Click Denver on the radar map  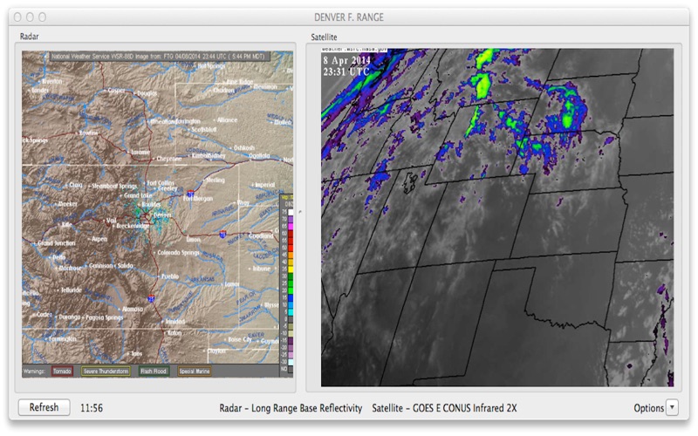(x=161, y=215)
